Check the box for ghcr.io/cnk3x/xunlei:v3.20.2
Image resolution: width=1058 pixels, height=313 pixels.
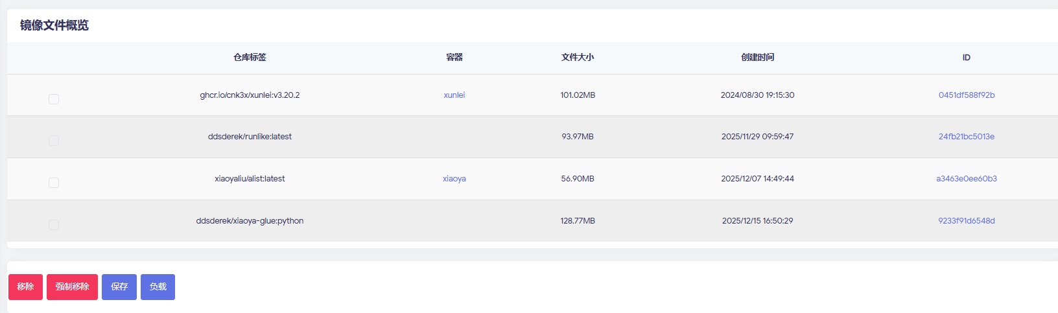point(54,99)
